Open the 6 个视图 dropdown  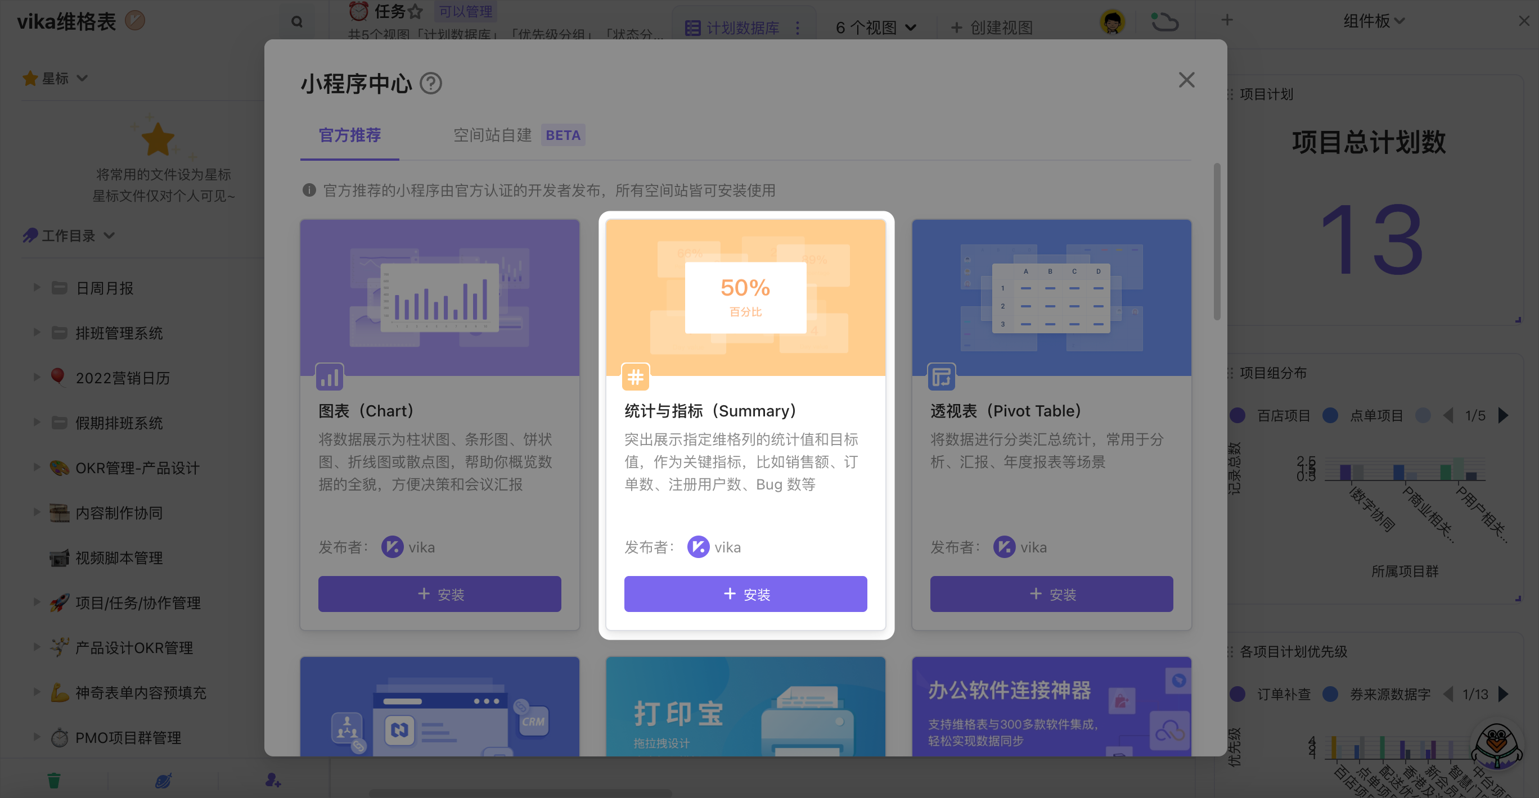tap(875, 28)
